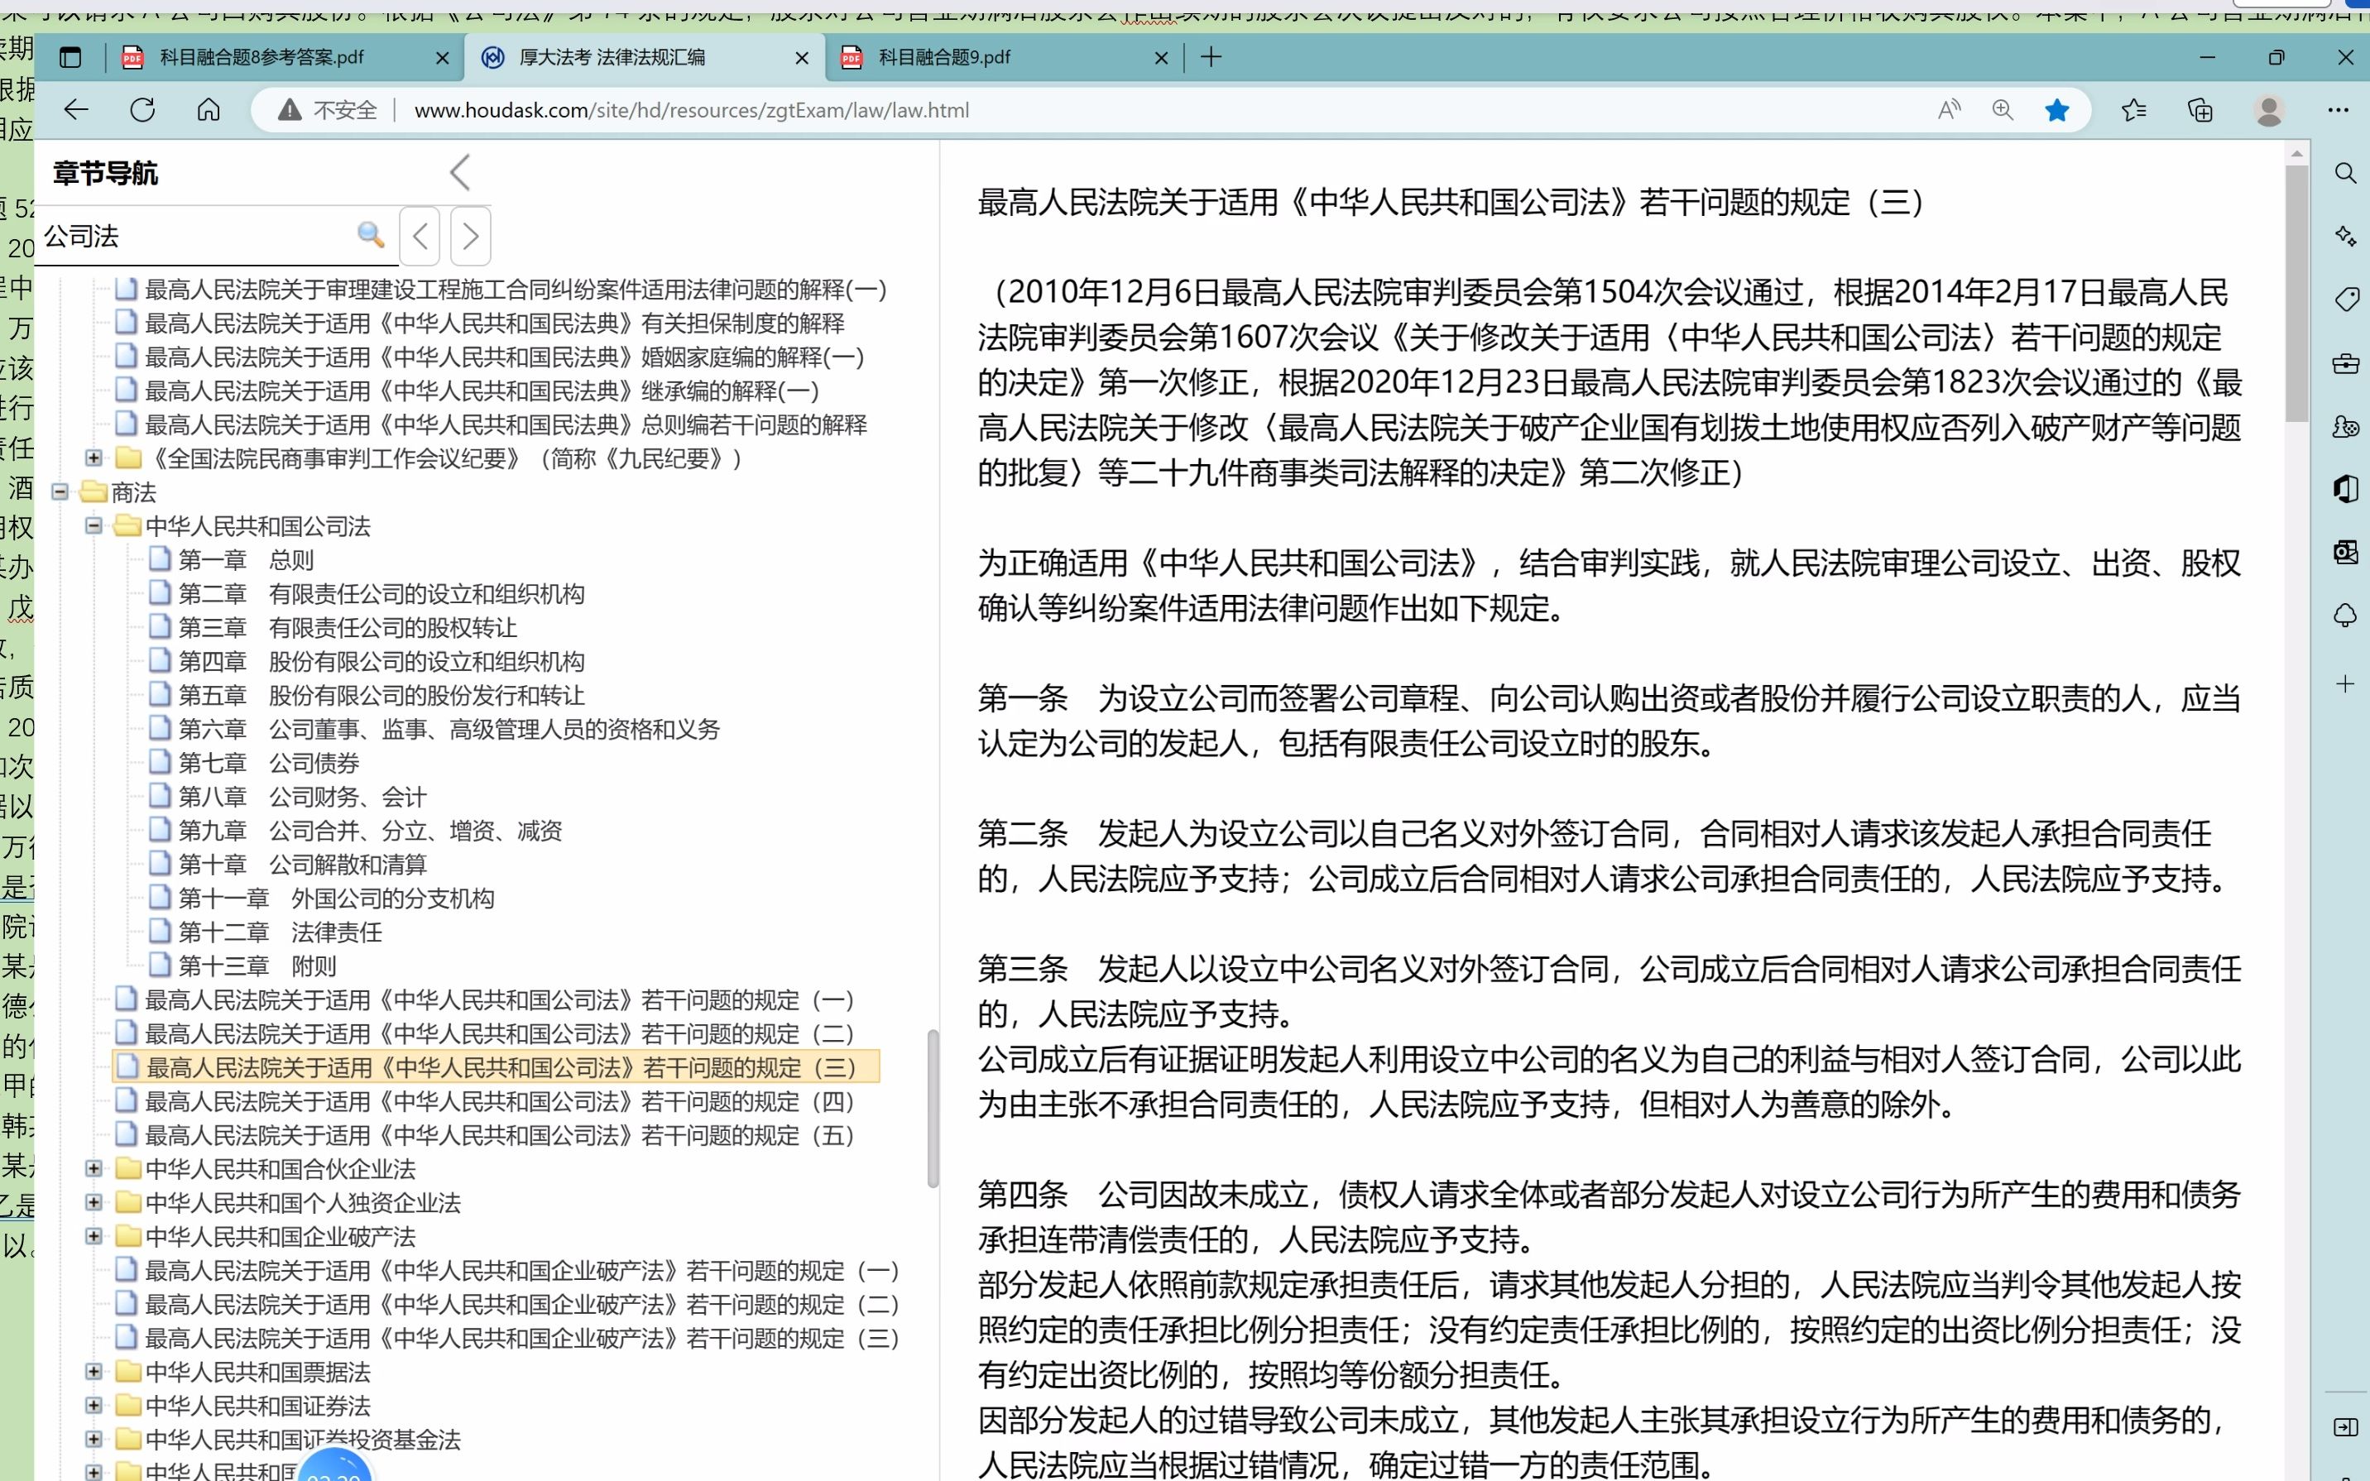The height and width of the screenshot is (1481, 2370).
Task: Click sidebar Search icon
Action: coord(2345,174)
